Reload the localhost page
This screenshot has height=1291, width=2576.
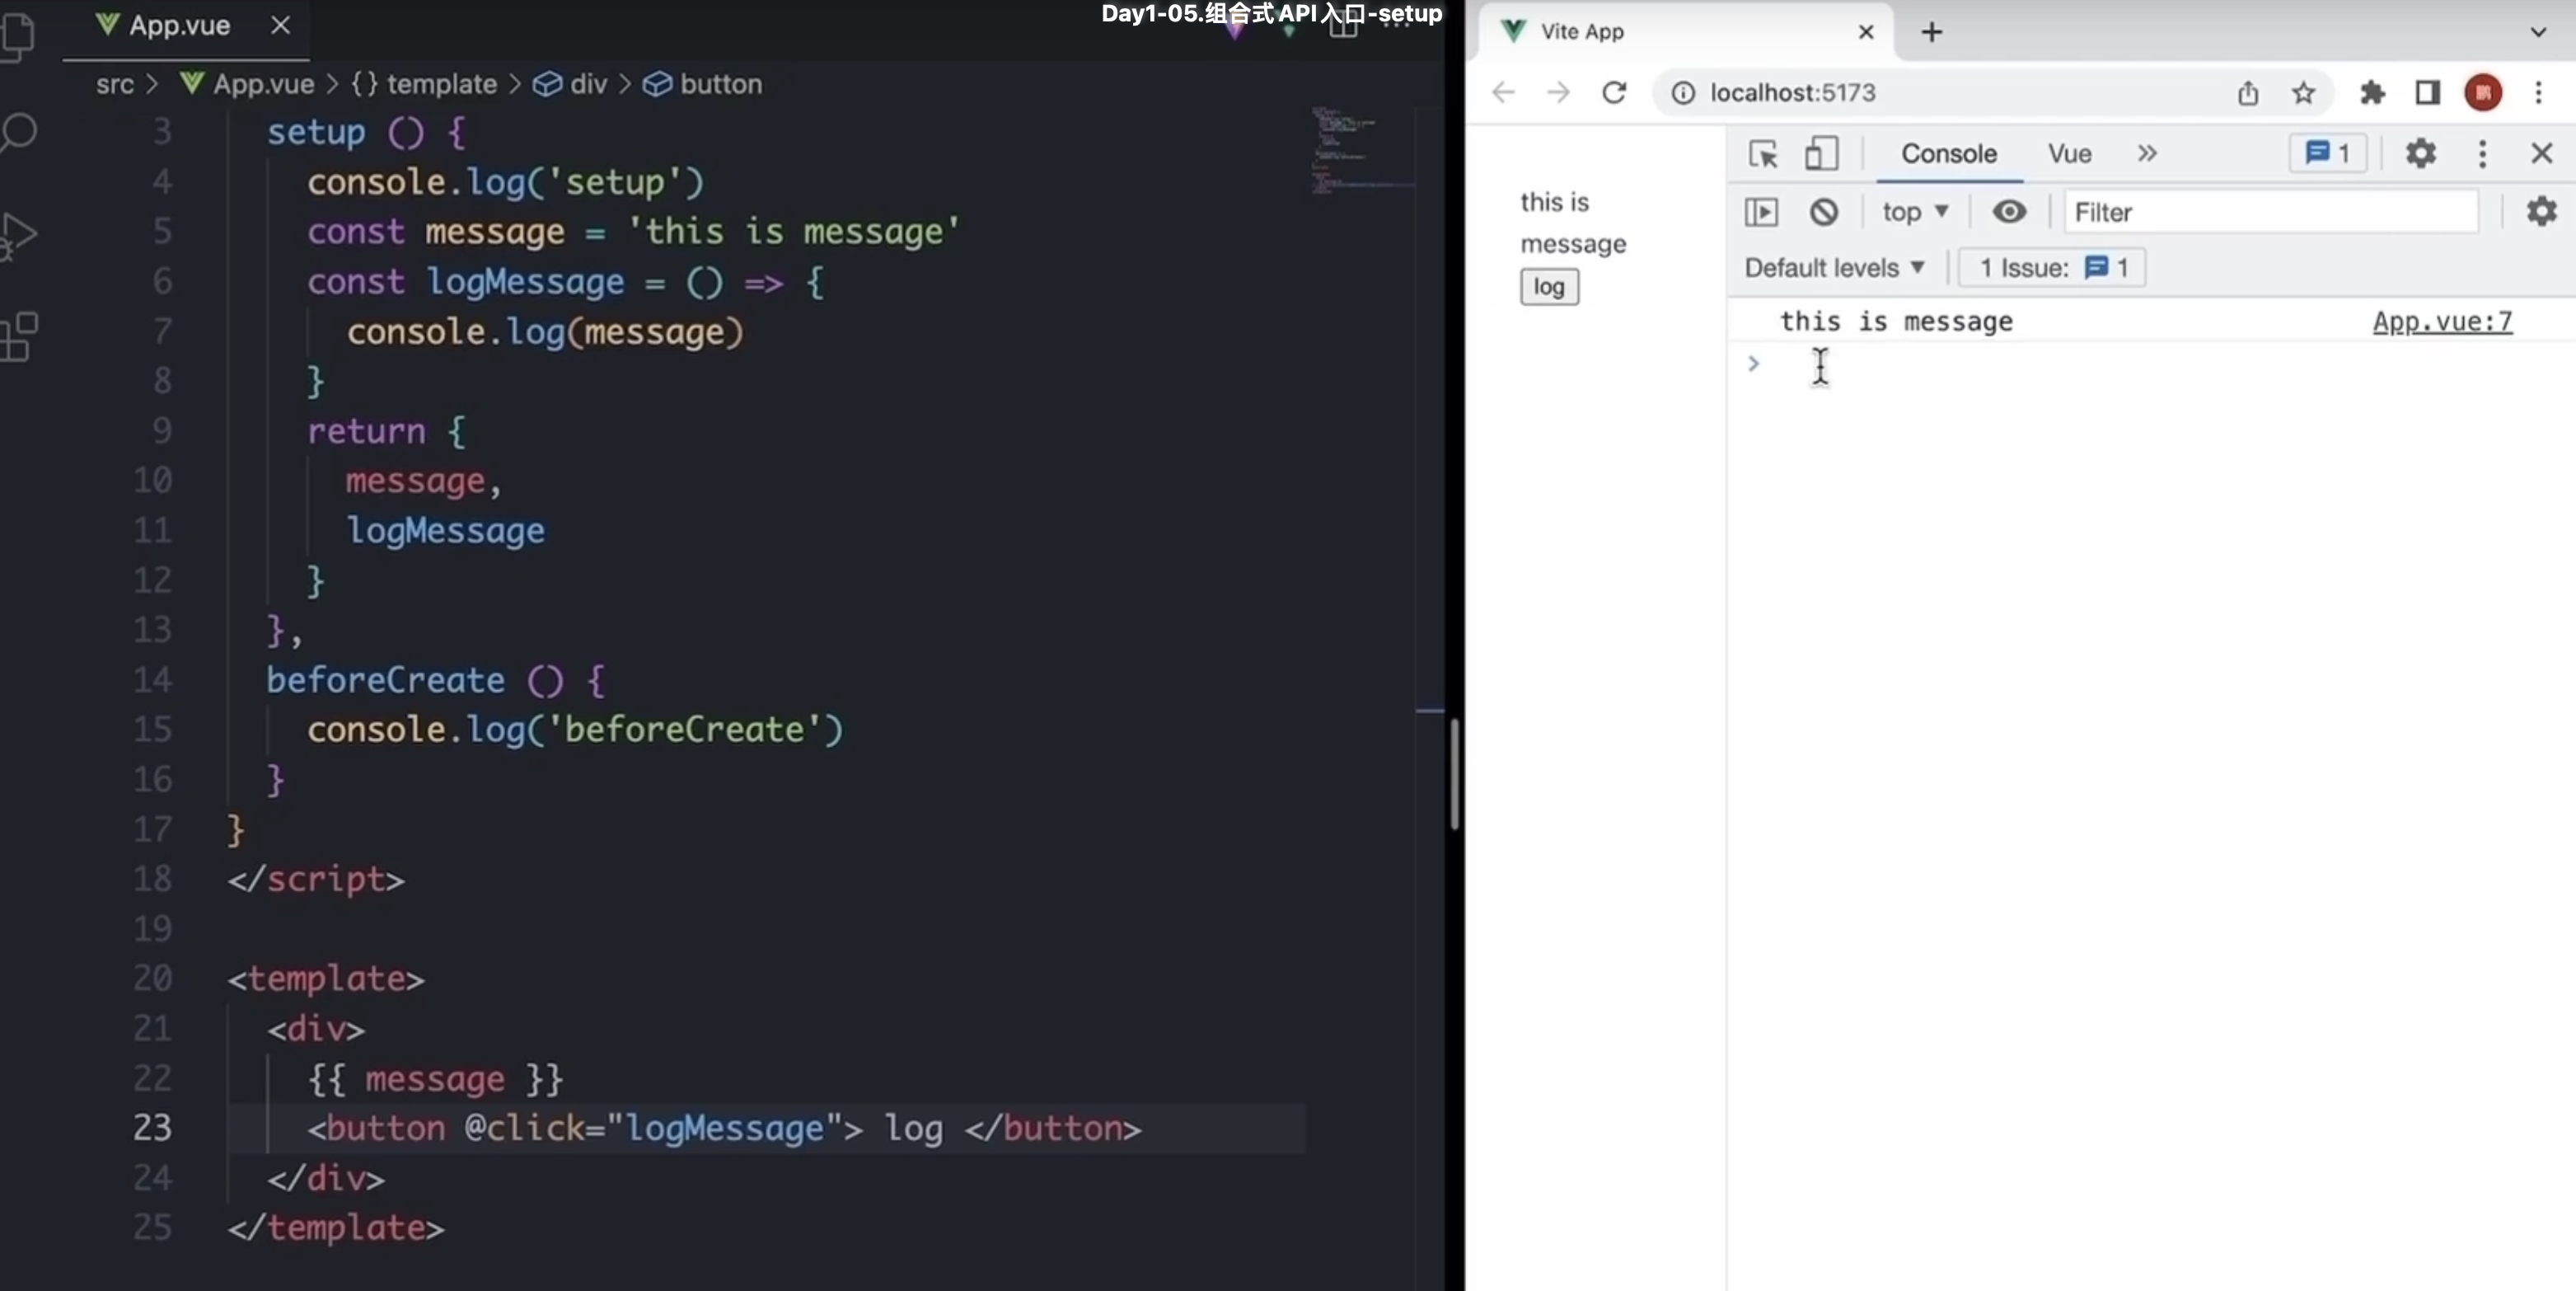click(x=1614, y=93)
